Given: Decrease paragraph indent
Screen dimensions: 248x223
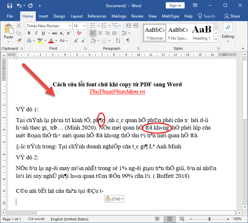Looking at the screenshot, I should click(129, 25).
